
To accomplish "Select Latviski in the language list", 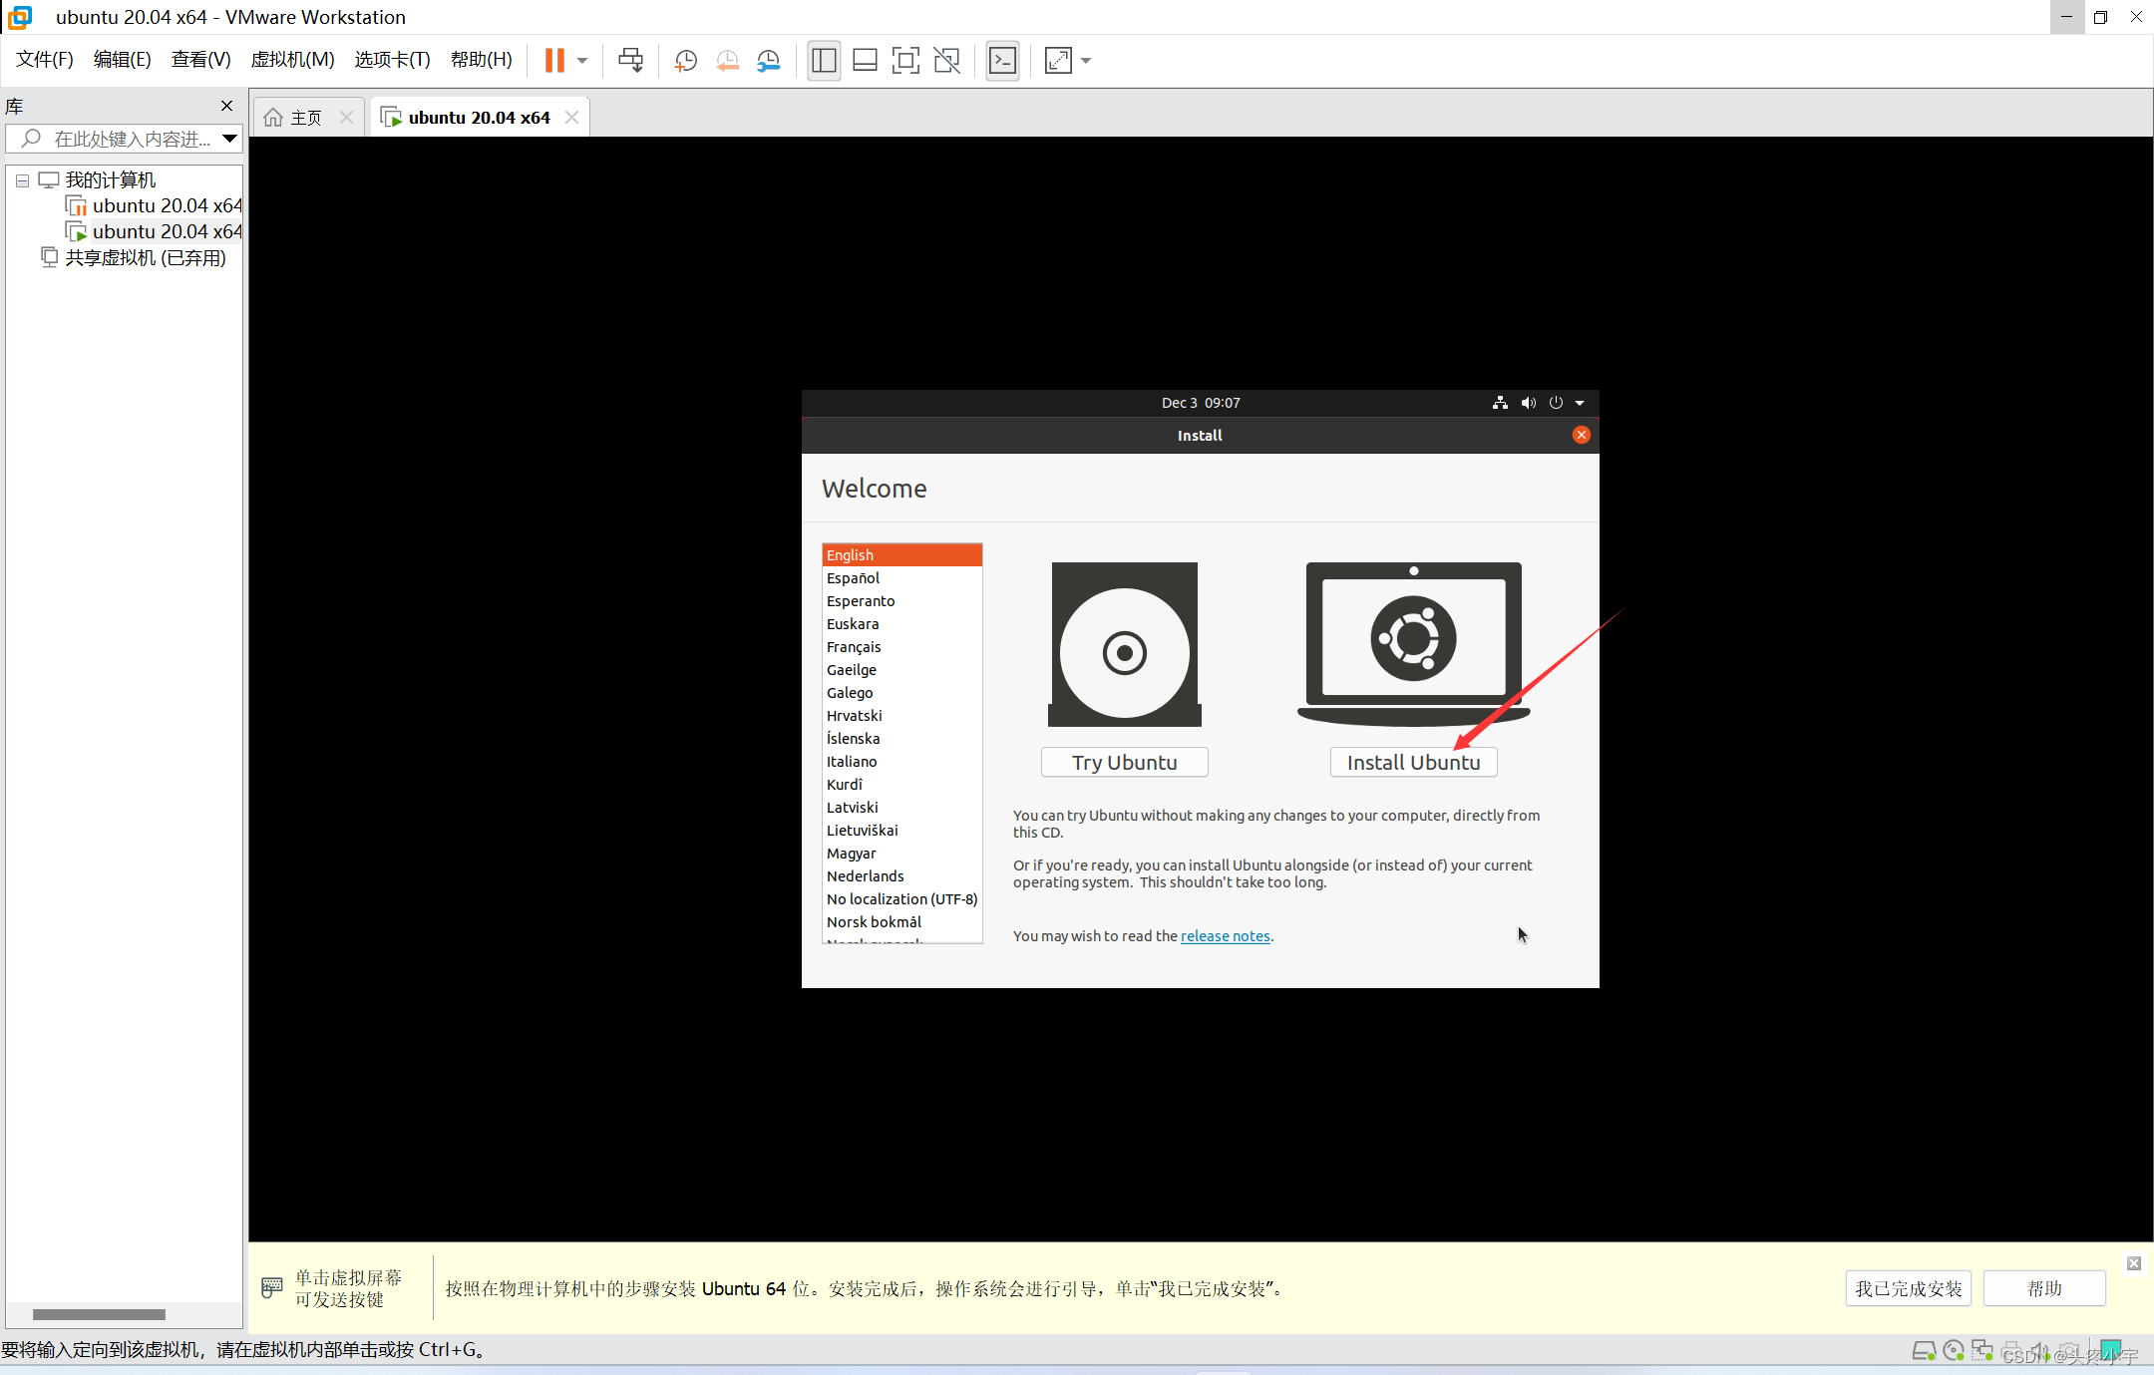I will (x=902, y=808).
